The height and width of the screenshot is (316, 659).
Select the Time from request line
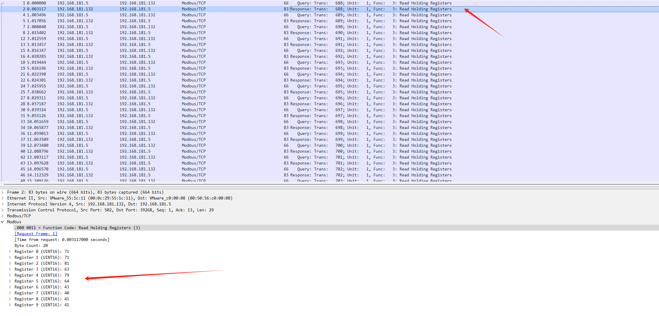pos(62,240)
